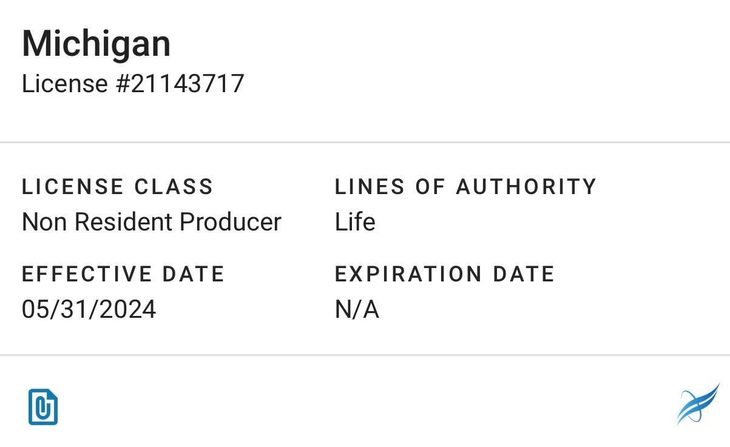This screenshot has width=730, height=447.
Task: Click the blue swoosh logo icon
Action: (x=698, y=404)
